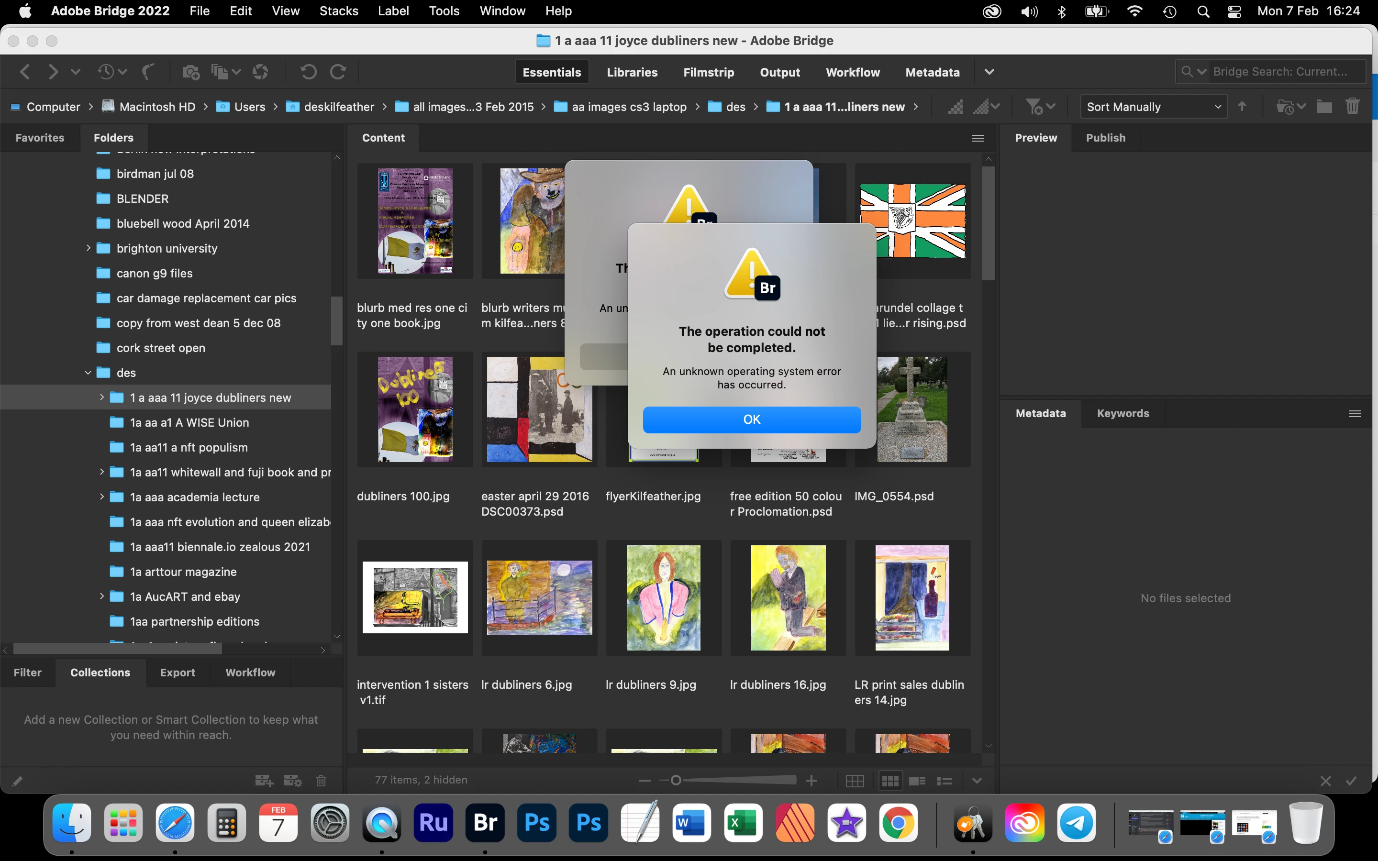The image size is (1378, 861).
Task: Switch to the Keywords panel tab
Action: 1122,413
